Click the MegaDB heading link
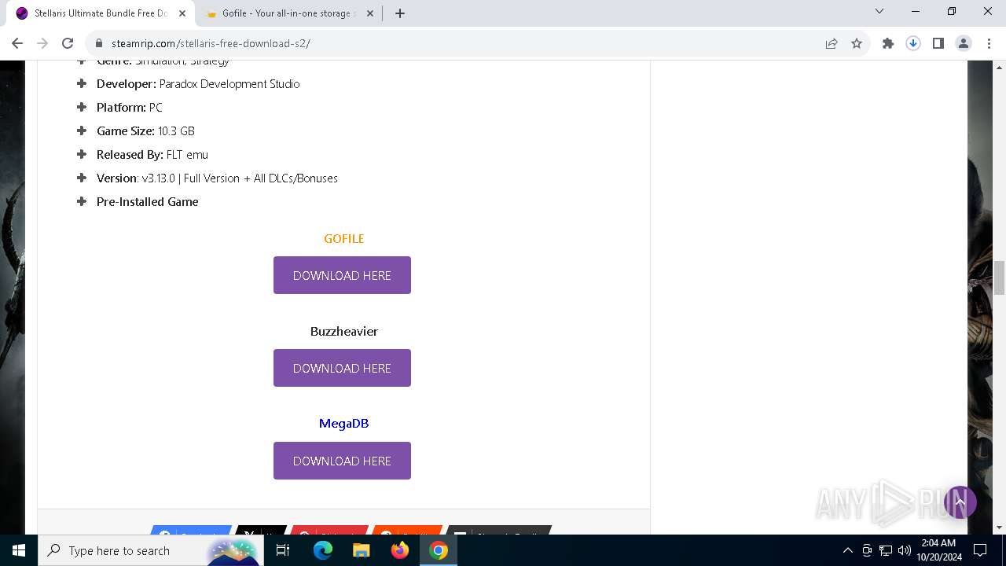Viewport: 1006px width, 566px height. (x=343, y=423)
